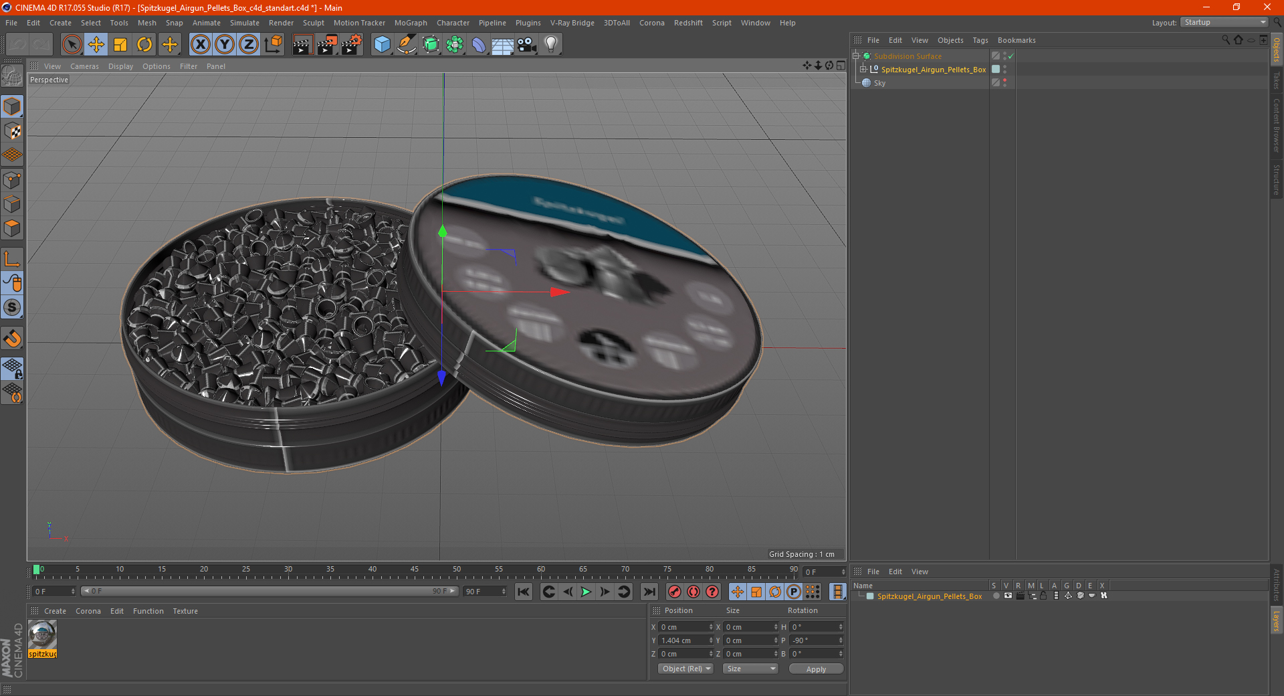Toggle the coordinate system world/object
The height and width of the screenshot is (696, 1284).
pos(273,45)
